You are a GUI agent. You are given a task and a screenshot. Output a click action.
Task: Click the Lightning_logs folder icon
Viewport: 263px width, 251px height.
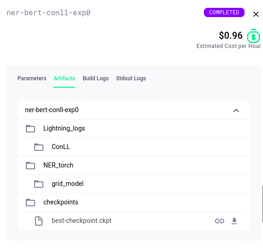coord(30,129)
